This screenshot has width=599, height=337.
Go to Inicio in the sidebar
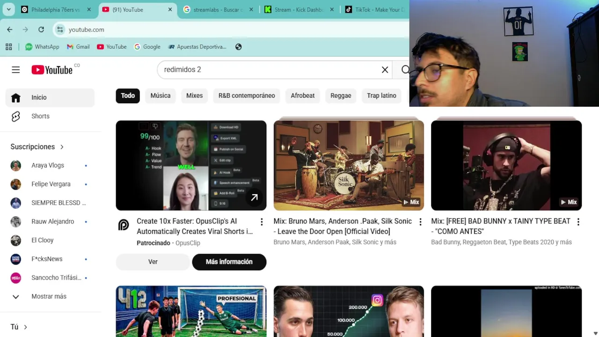click(50, 97)
